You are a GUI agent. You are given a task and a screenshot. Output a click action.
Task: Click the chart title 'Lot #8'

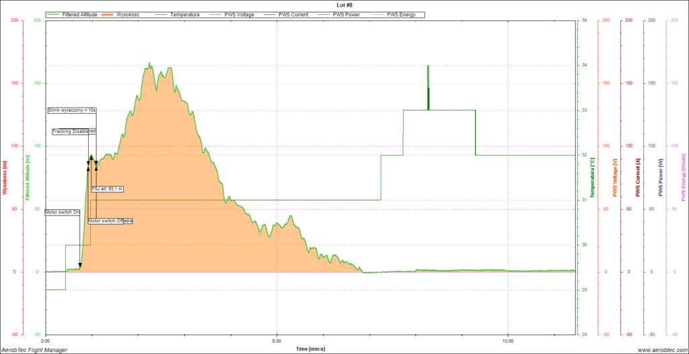point(344,5)
